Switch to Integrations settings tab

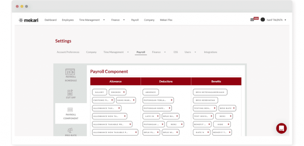210,52
